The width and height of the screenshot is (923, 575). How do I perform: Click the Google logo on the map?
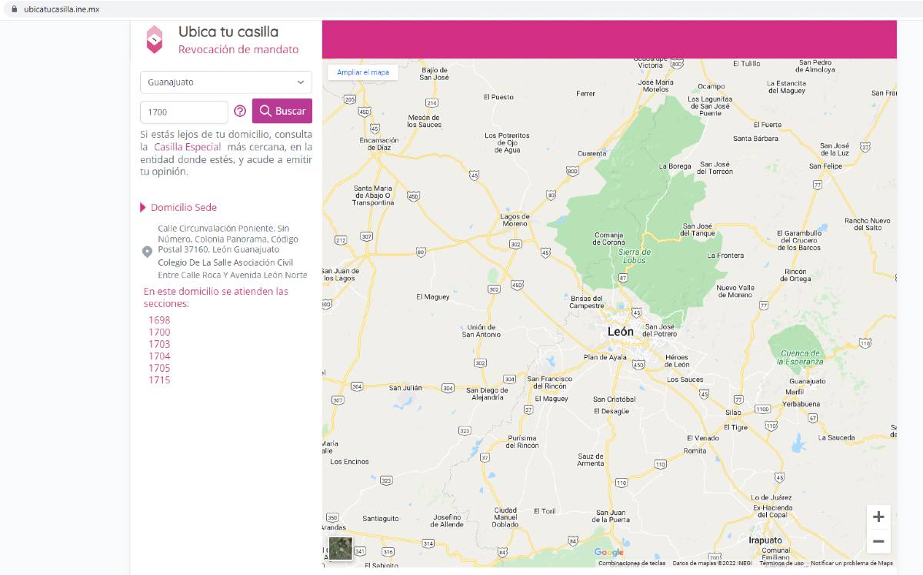point(608,553)
